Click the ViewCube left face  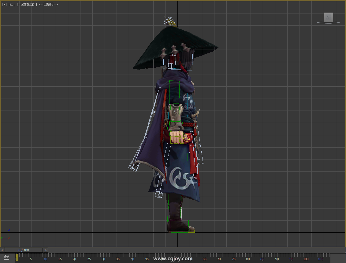click(x=329, y=17)
